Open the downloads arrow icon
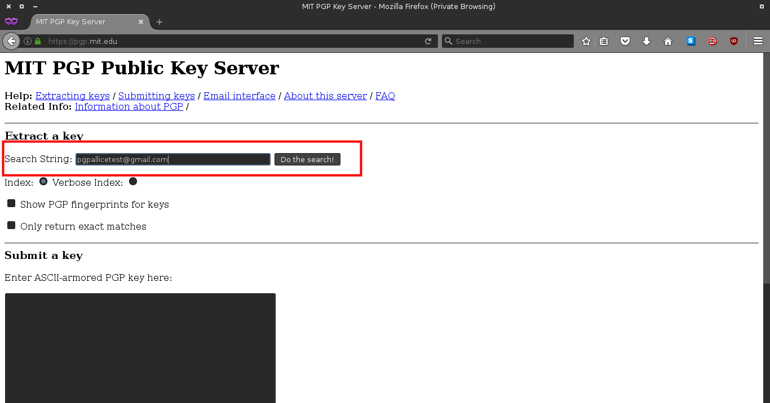Image resolution: width=770 pixels, height=403 pixels. click(x=647, y=41)
